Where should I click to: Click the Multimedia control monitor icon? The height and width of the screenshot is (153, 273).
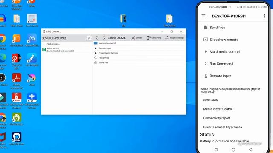[96, 43]
